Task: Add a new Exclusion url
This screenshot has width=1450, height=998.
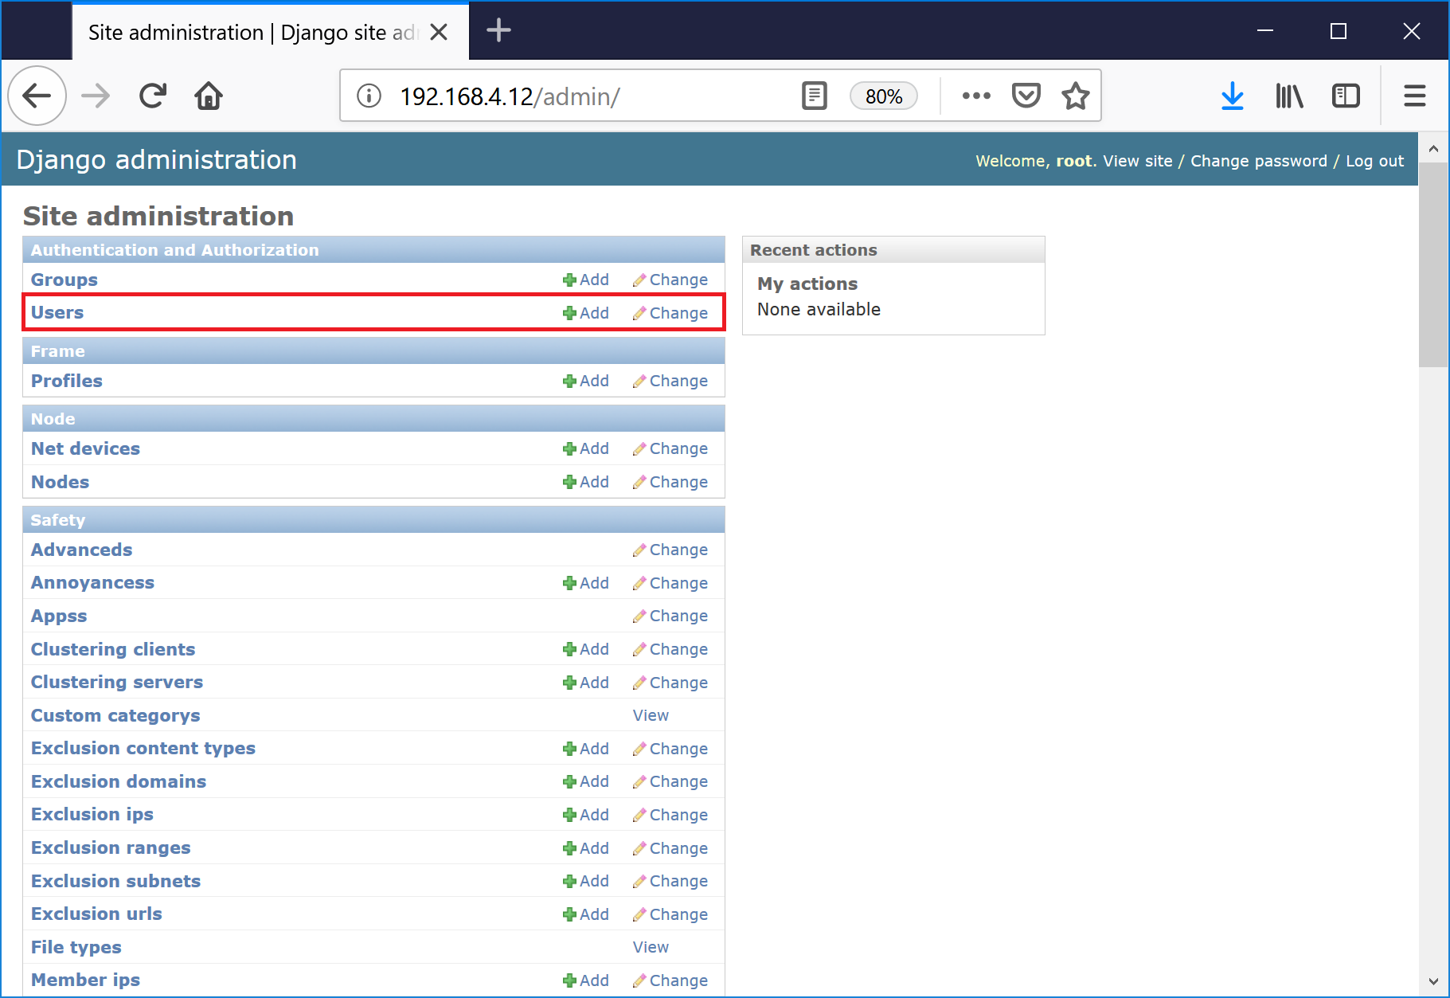Action: point(586,914)
